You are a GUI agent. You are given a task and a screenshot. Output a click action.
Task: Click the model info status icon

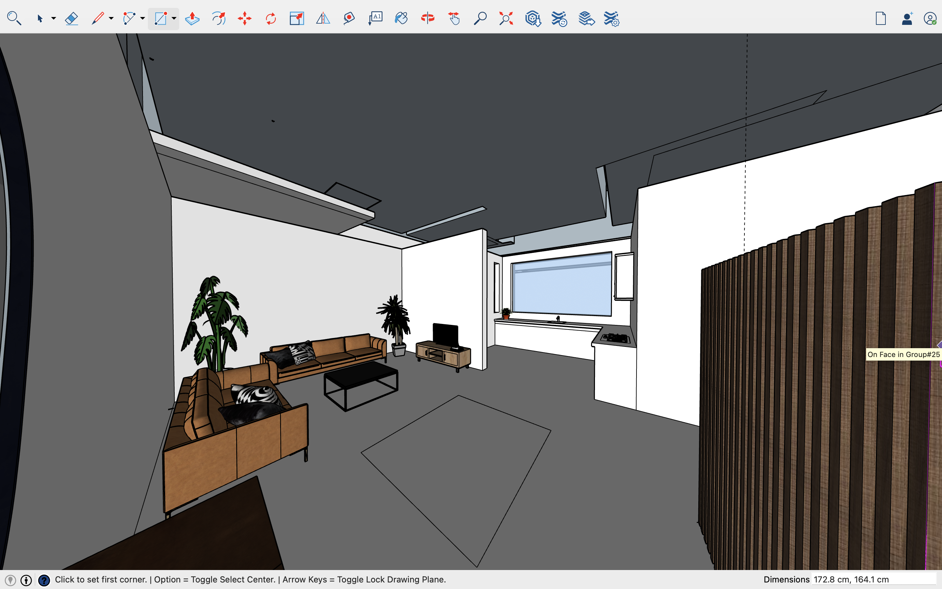pos(26,580)
